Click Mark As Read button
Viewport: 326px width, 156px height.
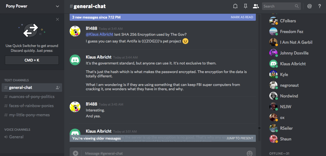[x=242, y=17]
